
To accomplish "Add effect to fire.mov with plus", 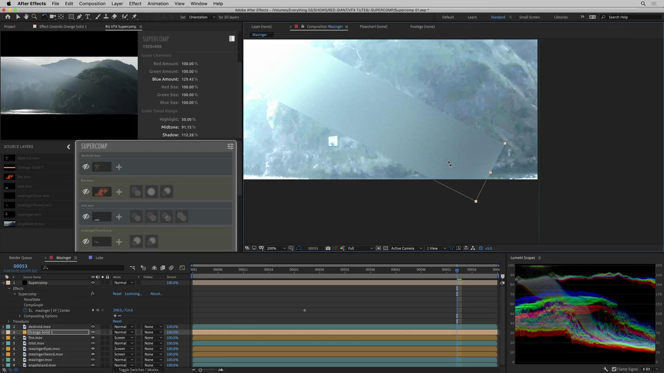I will pyautogui.click(x=119, y=192).
